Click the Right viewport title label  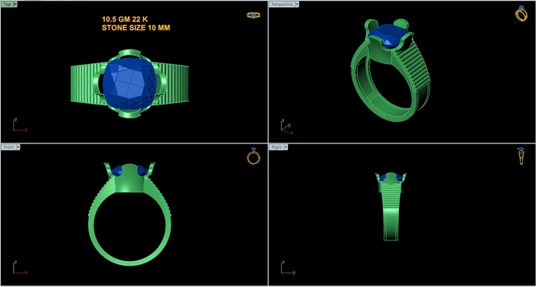pyautogui.click(x=276, y=147)
